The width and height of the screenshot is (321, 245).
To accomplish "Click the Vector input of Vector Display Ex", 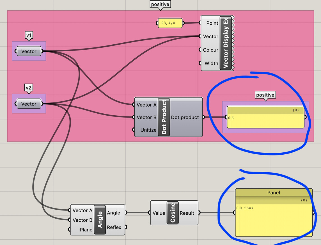I will click(210, 36).
